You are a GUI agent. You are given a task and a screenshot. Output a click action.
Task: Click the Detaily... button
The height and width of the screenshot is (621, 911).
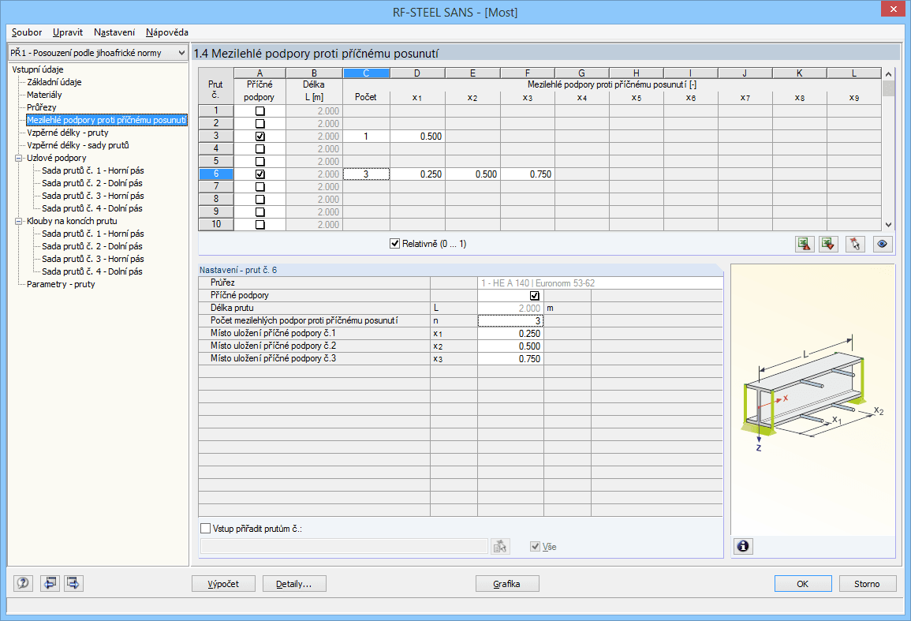294,584
